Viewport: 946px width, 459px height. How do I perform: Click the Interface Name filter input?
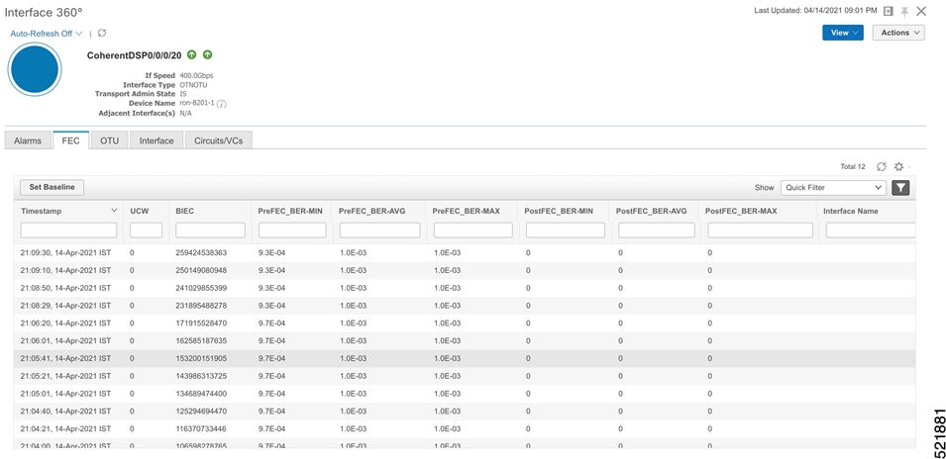[x=871, y=230]
